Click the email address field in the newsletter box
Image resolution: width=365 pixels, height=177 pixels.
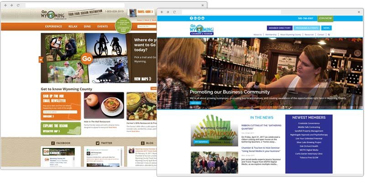tap(60, 112)
